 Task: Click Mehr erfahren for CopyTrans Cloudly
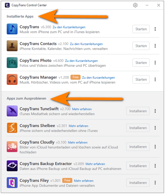[78, 142]
